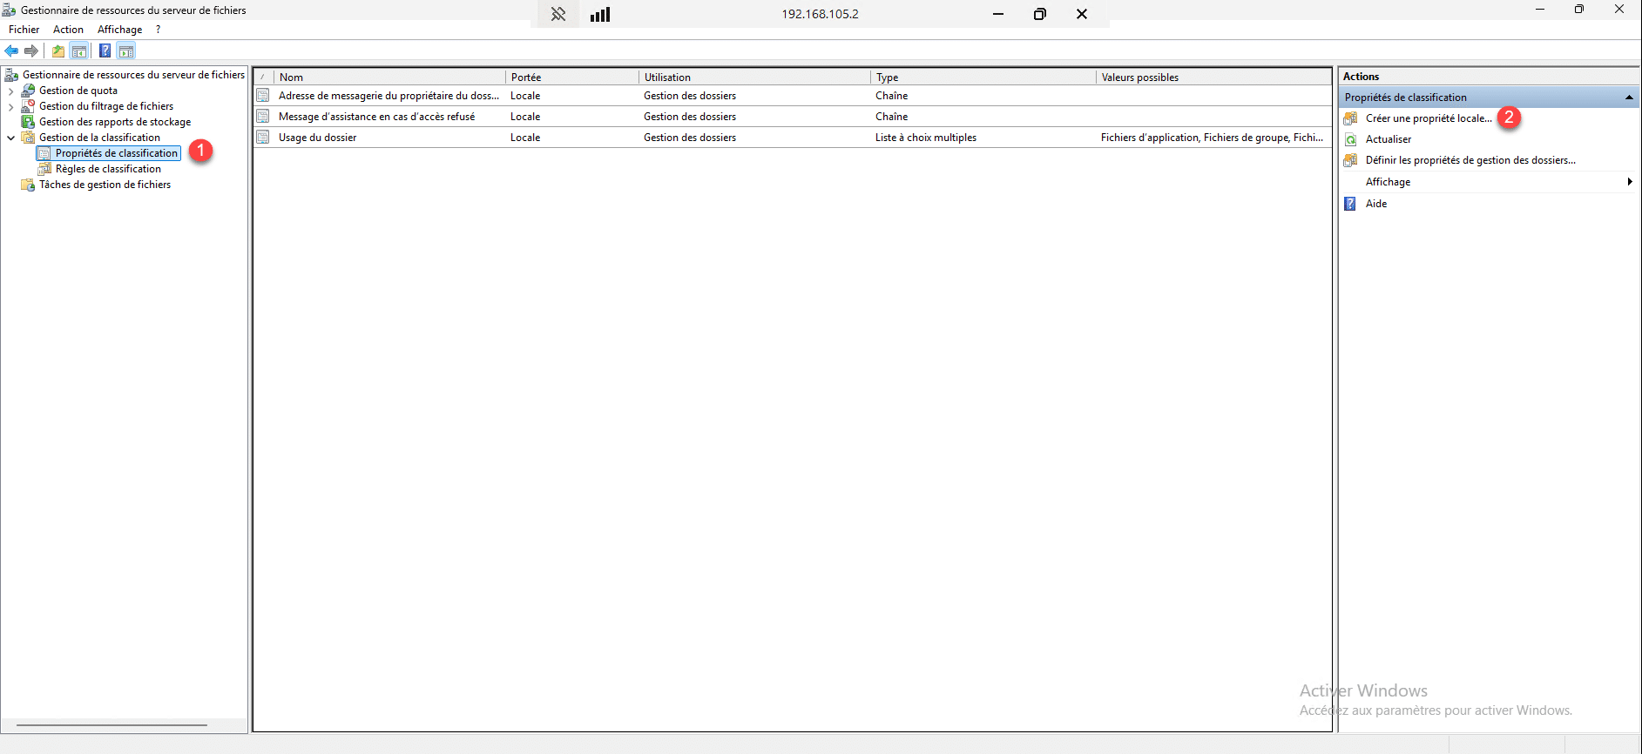
Task: Click Définir les propriétés de gestion des dossiers...
Action: (1470, 160)
